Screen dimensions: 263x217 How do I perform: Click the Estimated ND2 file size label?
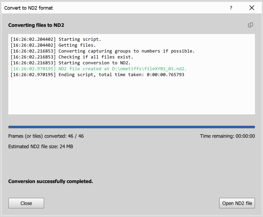40,147
